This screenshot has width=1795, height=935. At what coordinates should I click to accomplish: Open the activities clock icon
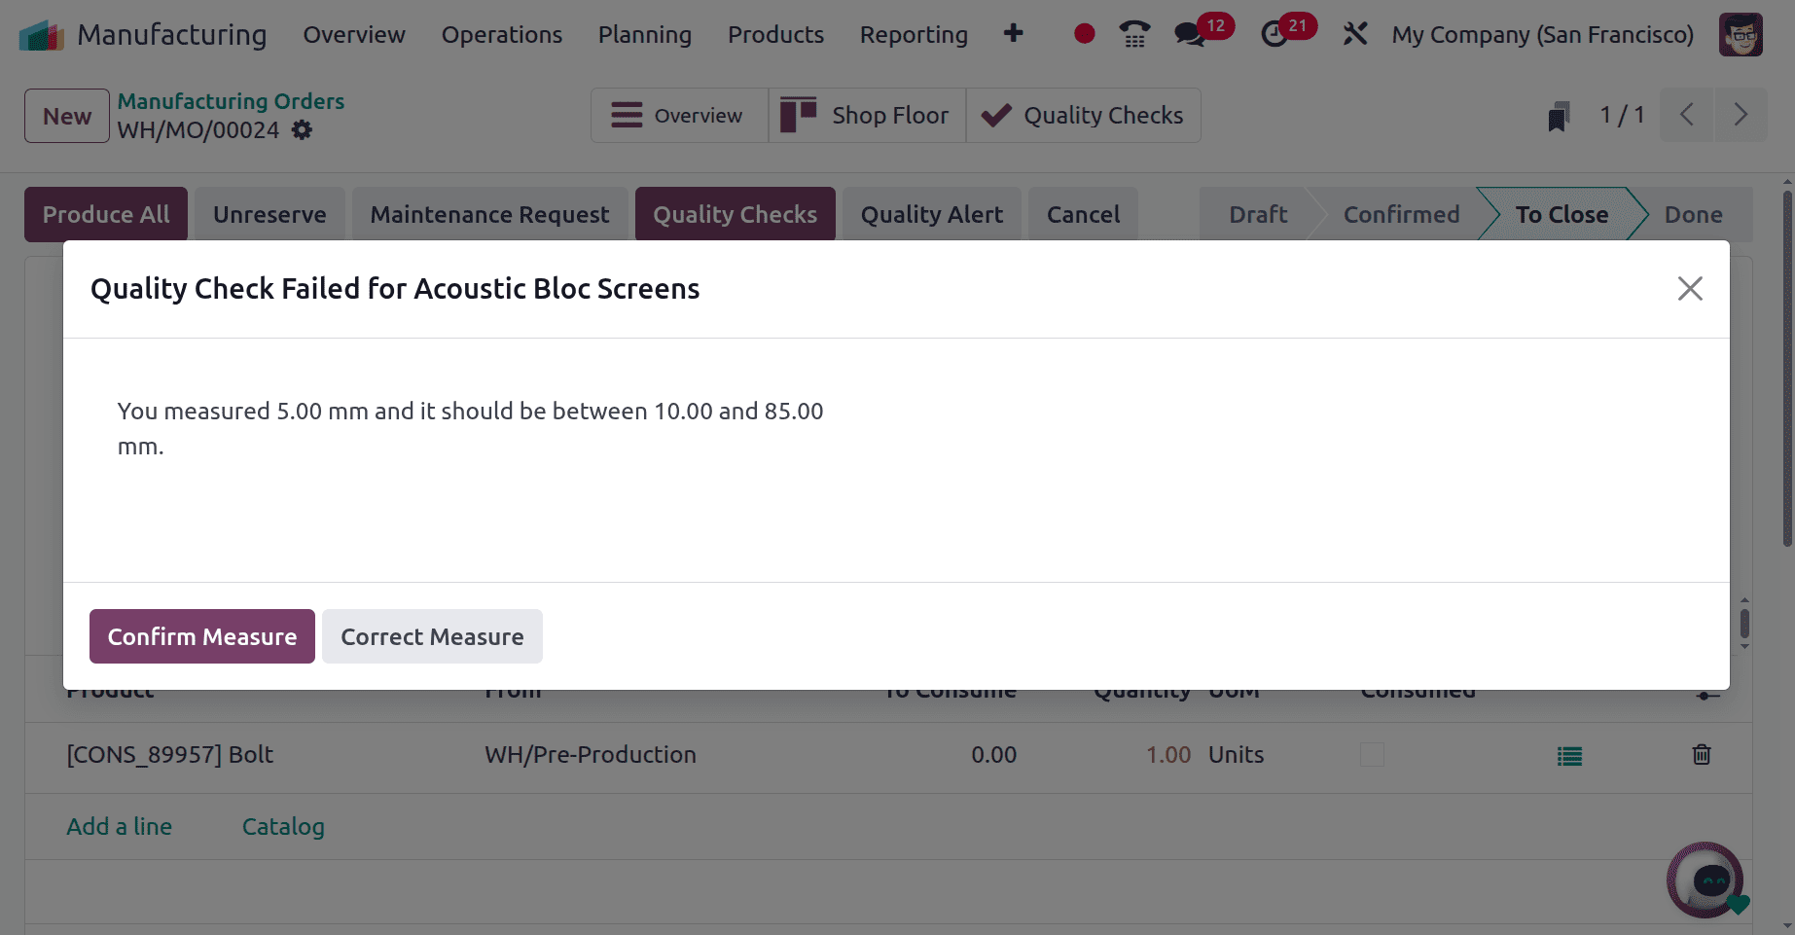tap(1274, 33)
